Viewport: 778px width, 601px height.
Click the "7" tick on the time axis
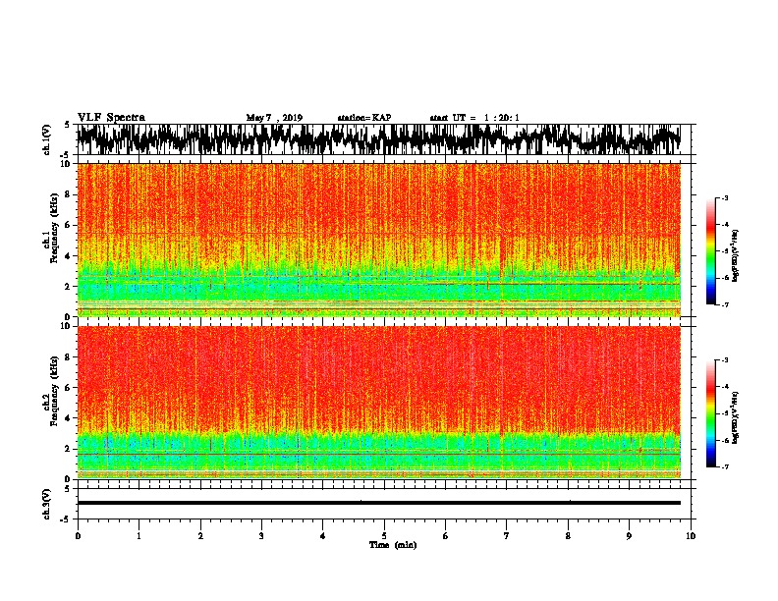[x=507, y=536]
